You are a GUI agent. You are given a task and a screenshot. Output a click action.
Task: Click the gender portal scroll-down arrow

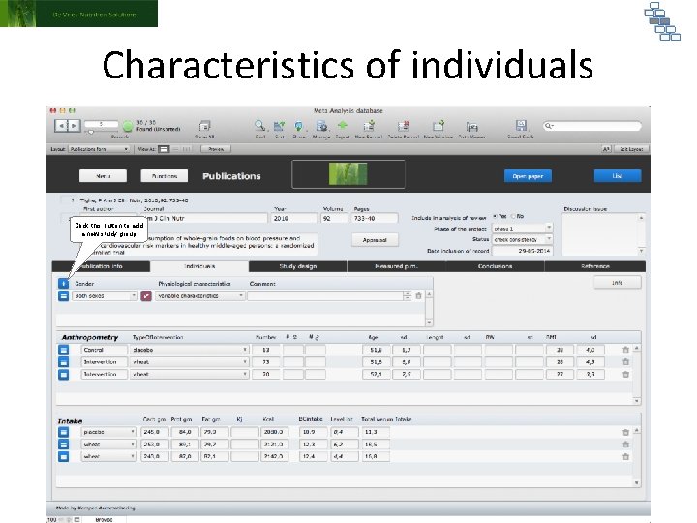[429, 322]
